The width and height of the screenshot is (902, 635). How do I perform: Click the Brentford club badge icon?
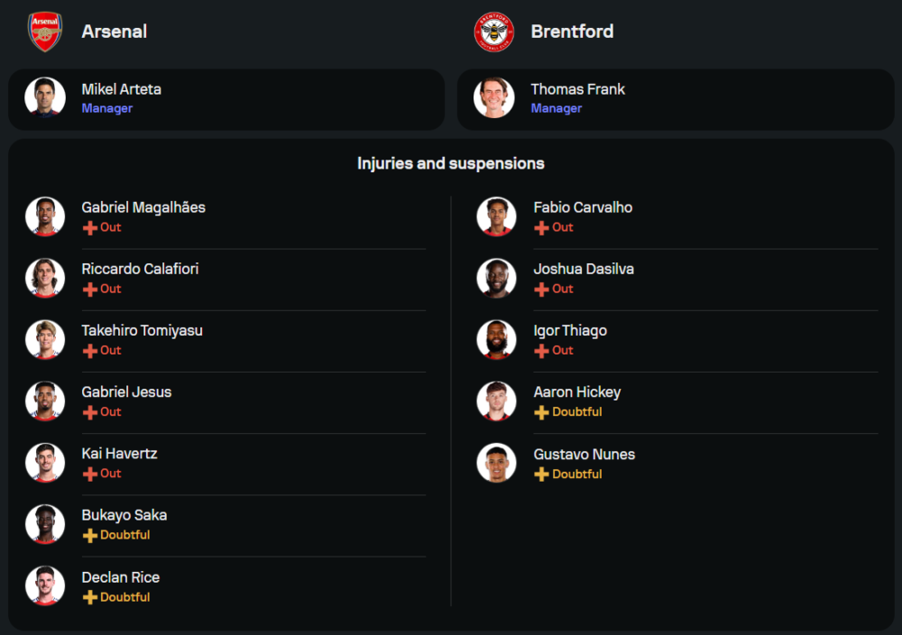click(x=494, y=32)
